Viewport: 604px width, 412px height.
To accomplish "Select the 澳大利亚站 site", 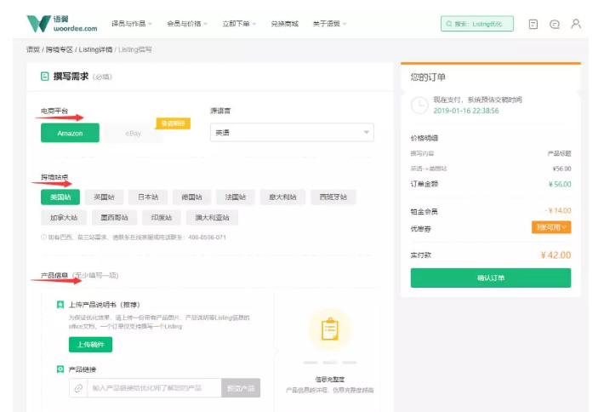I will pos(212,217).
